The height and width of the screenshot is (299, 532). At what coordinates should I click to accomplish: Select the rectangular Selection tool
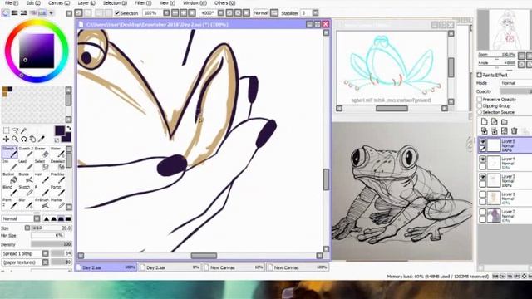(x=6, y=130)
